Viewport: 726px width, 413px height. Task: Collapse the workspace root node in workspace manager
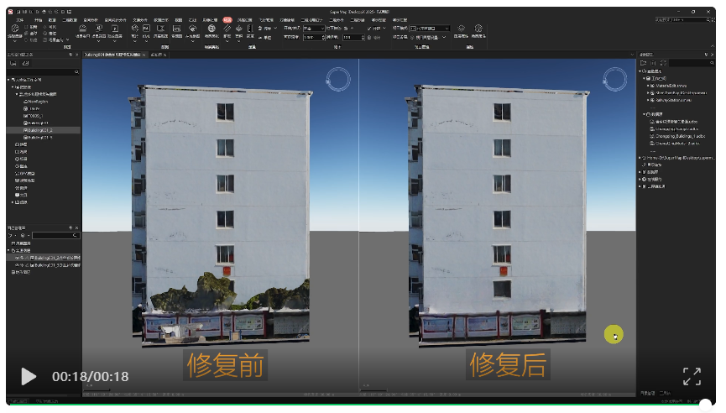tap(8, 80)
